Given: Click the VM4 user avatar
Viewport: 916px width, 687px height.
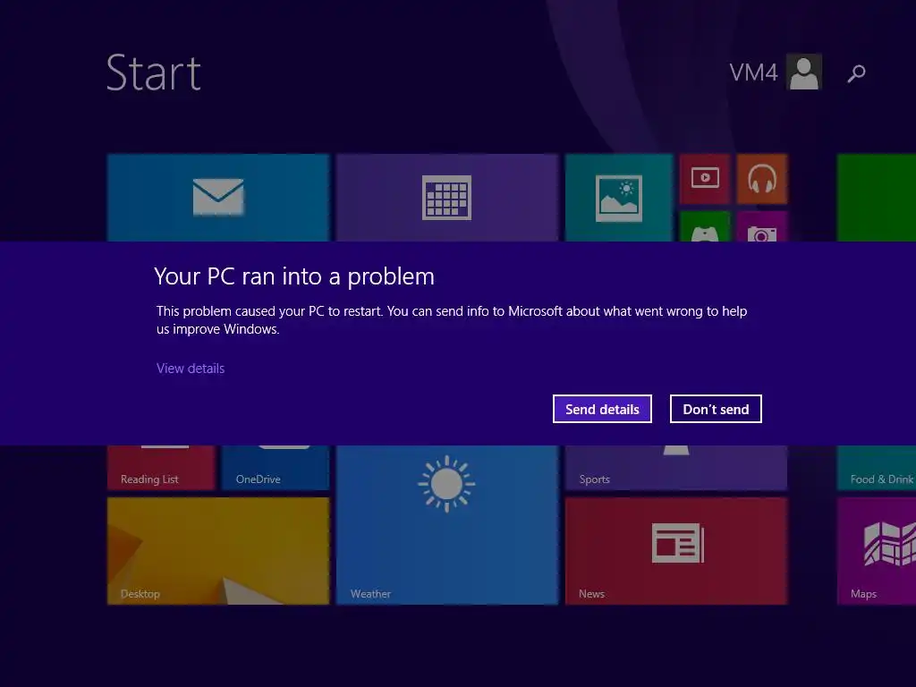Looking at the screenshot, I should [804, 72].
